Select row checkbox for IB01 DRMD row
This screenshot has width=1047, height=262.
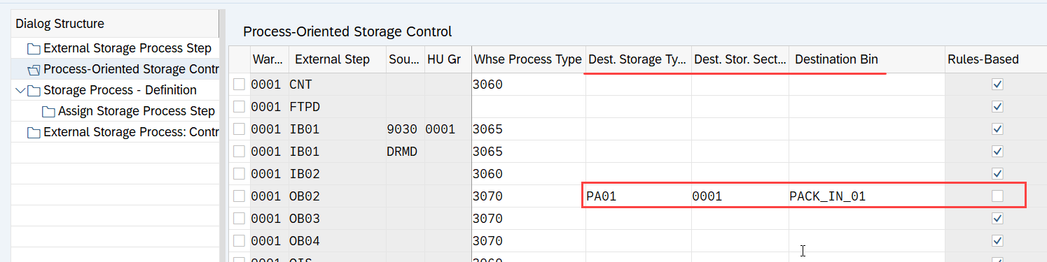point(240,152)
